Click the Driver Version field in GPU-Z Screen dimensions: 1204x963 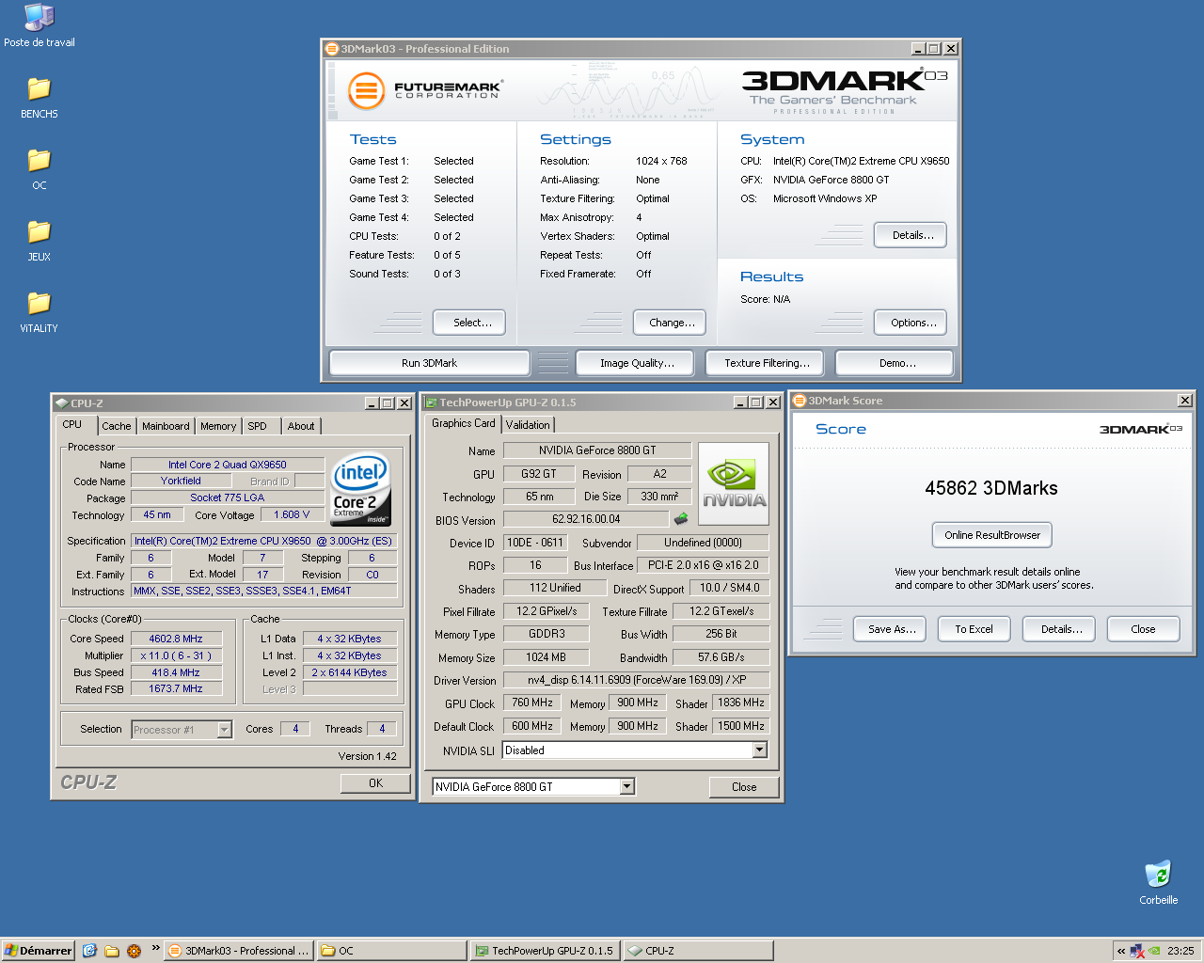(x=636, y=680)
